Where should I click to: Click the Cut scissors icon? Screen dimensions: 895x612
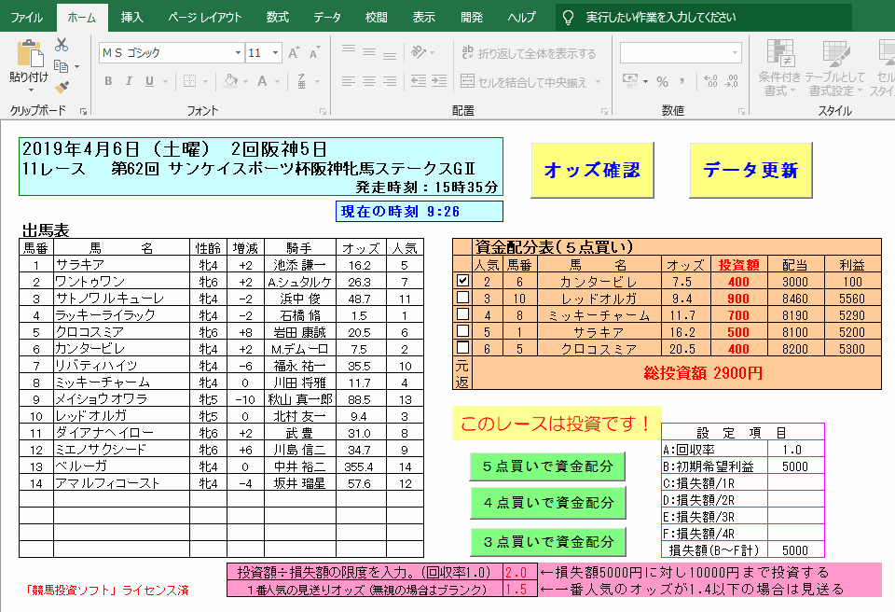coord(62,45)
